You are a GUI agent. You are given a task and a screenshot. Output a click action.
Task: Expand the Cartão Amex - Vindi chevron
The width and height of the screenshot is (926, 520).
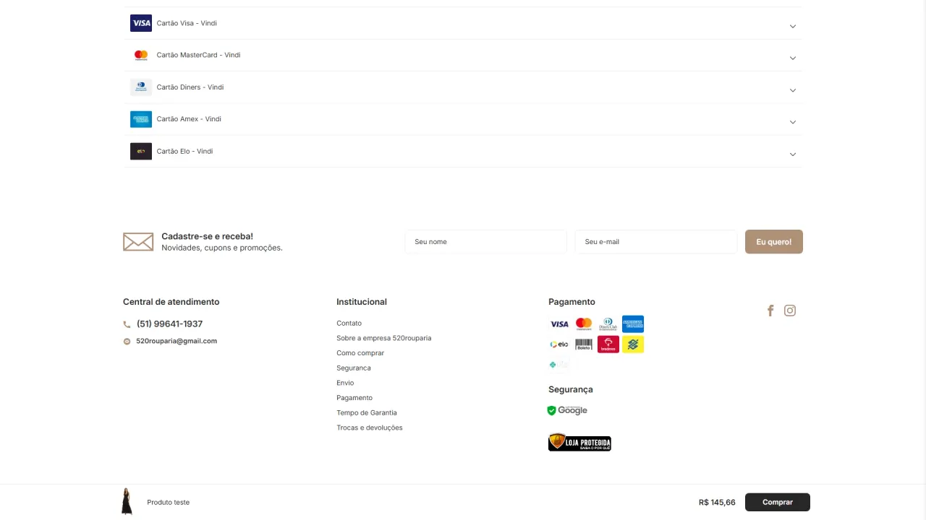click(x=793, y=122)
